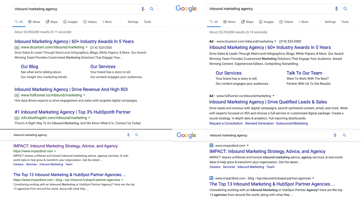361x197 pixels.
Task: Click the blue search magnifier in the upper-right search box
Action: [x=346, y=9]
